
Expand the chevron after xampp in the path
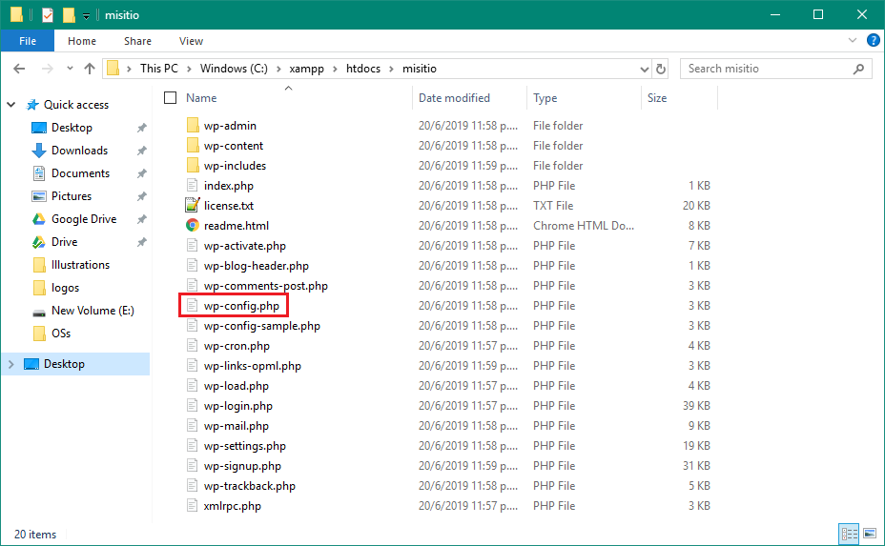335,69
